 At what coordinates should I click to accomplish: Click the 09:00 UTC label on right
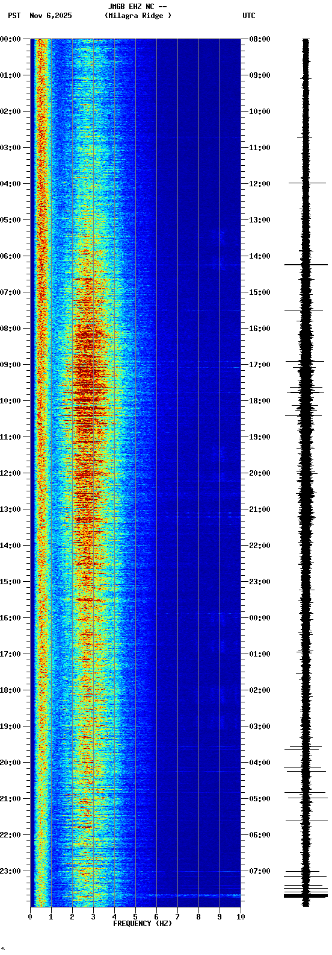coord(259,75)
